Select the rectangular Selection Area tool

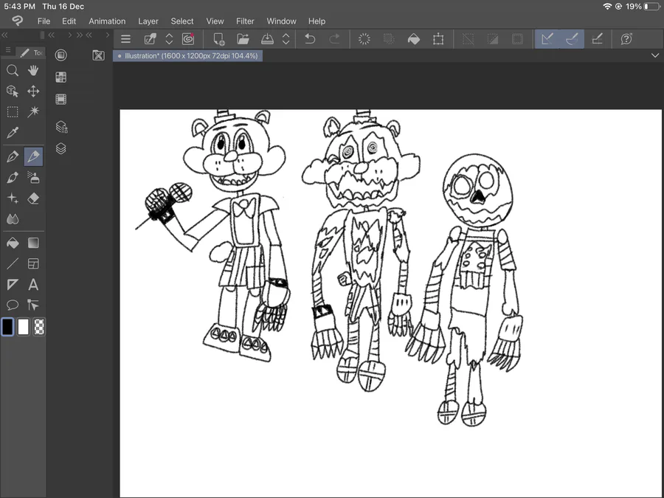[x=13, y=112]
